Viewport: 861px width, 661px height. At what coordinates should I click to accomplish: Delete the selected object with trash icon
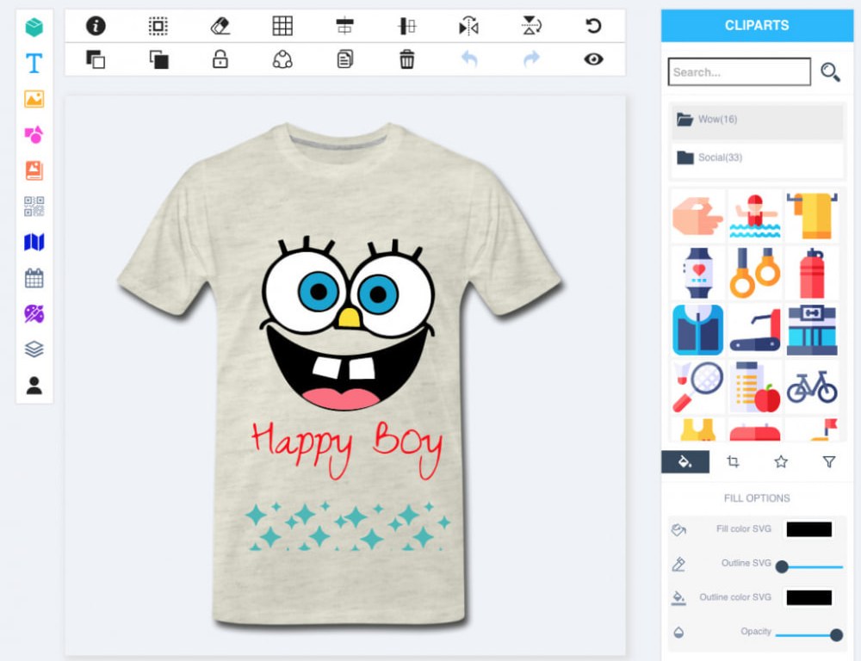407,59
